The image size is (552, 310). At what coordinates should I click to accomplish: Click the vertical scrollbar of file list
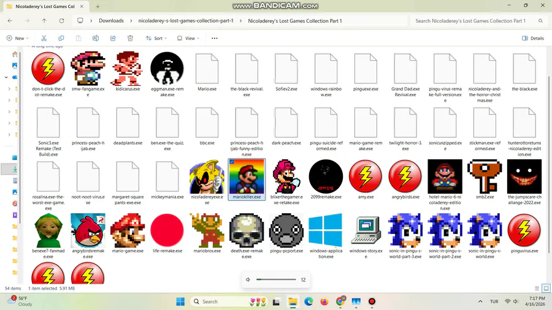click(548, 164)
